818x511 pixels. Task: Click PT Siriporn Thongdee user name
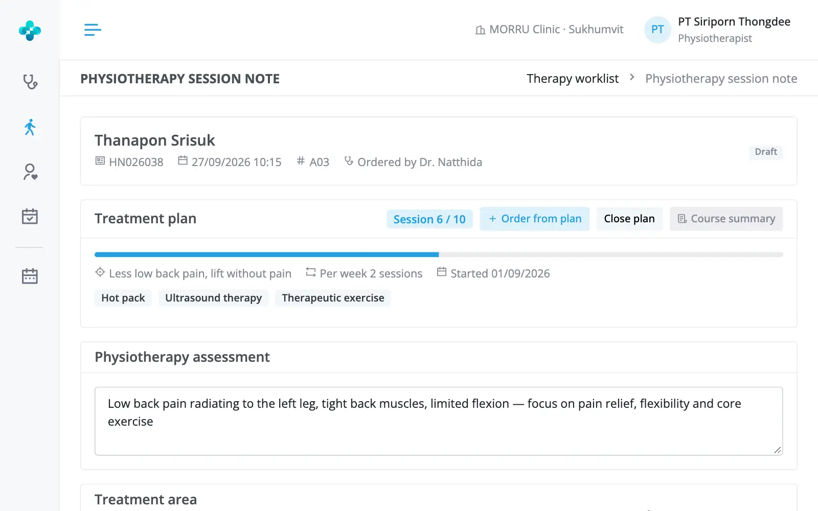pyautogui.click(x=734, y=21)
